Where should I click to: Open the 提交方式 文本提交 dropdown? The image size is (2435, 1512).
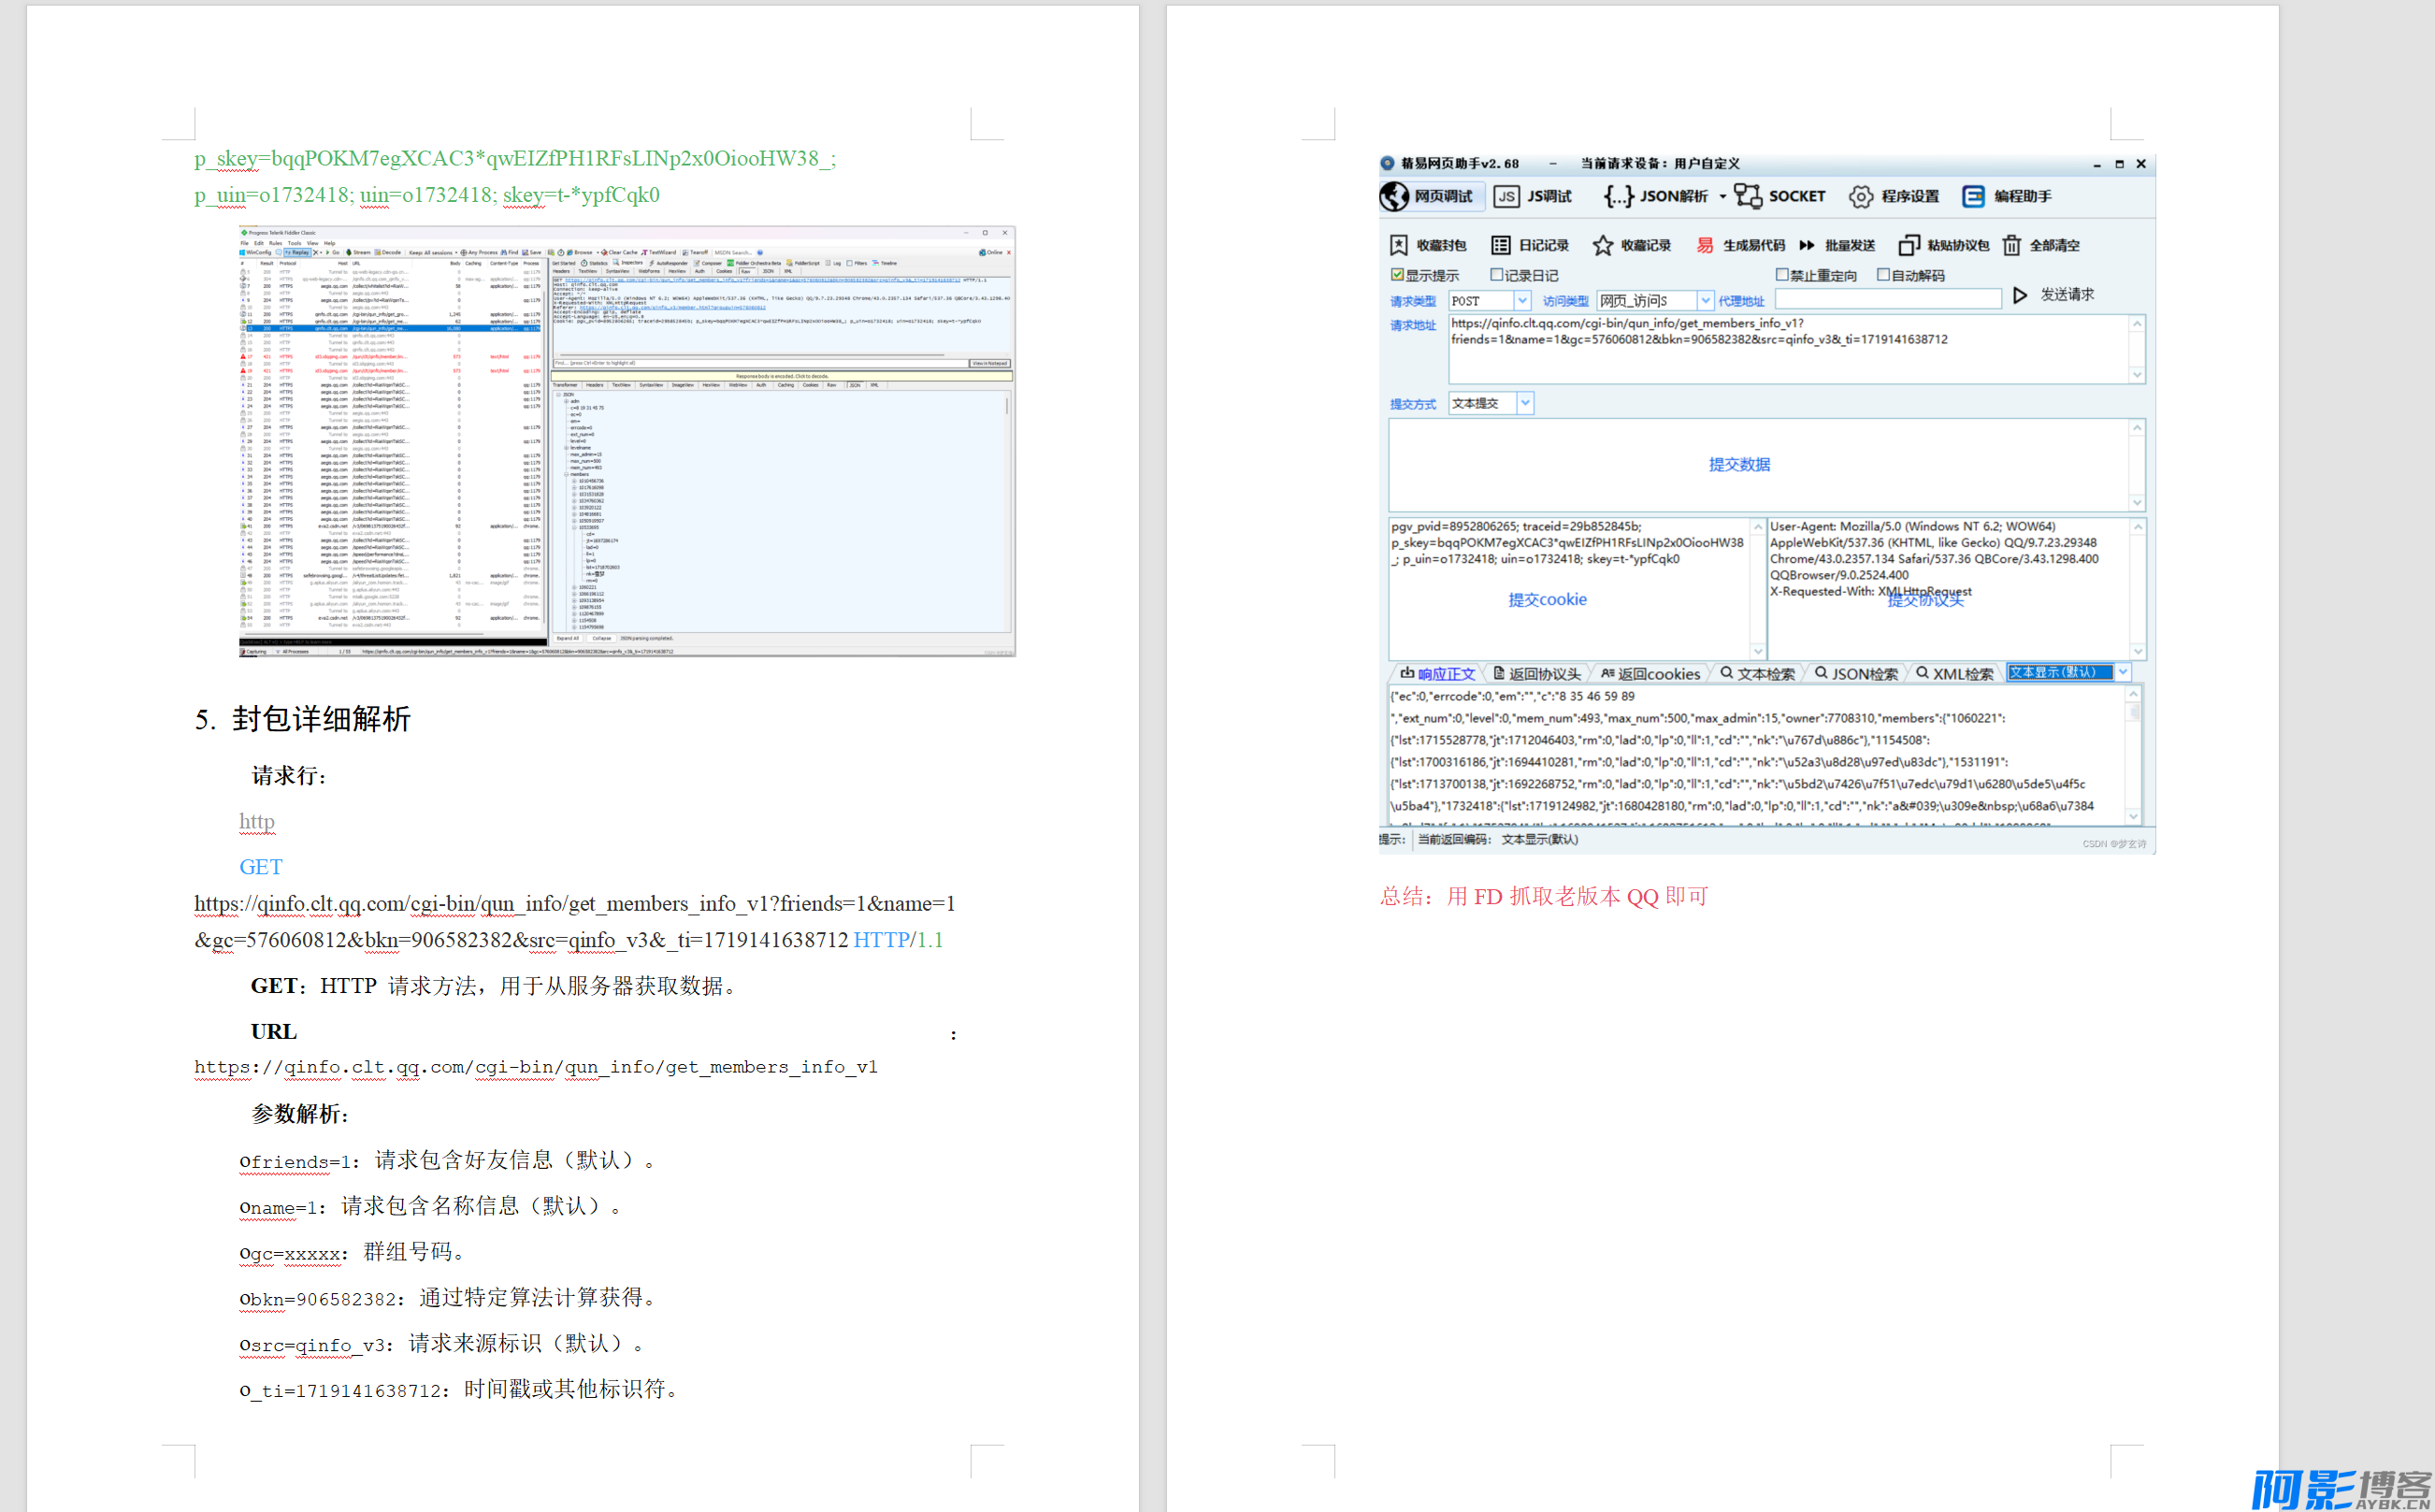click(x=1525, y=403)
